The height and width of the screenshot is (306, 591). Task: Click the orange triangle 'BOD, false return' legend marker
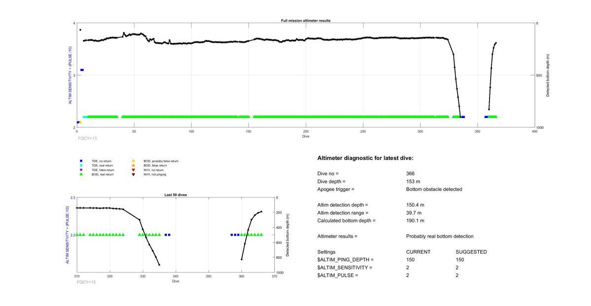click(x=133, y=165)
